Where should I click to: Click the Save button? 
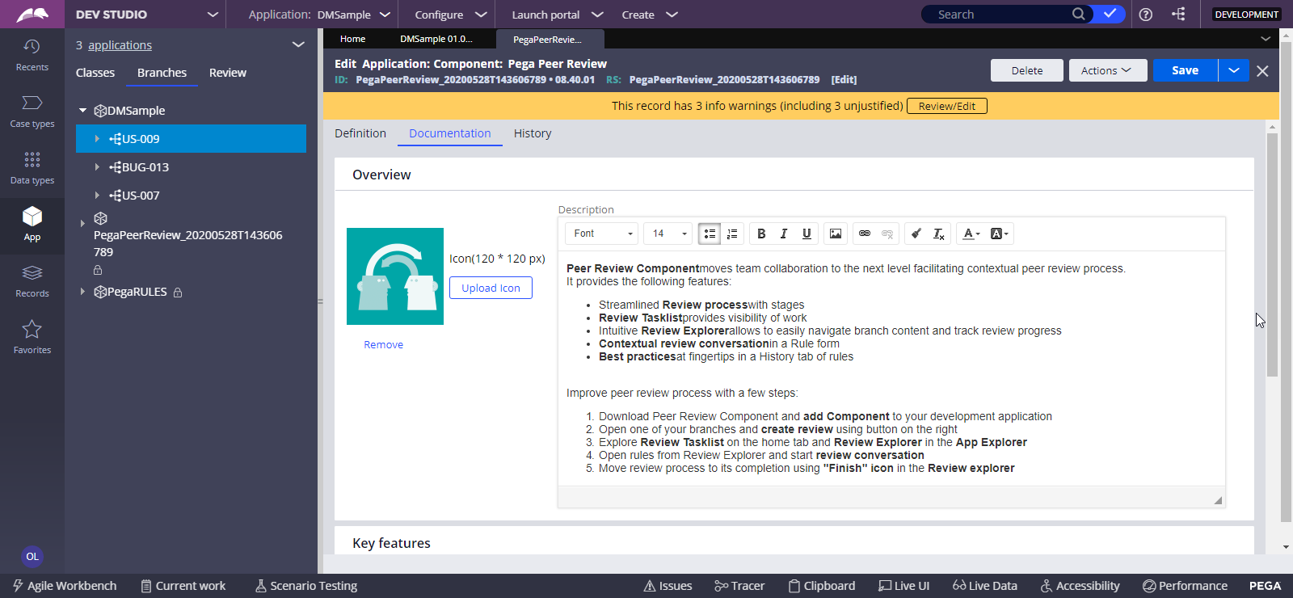[x=1186, y=70]
